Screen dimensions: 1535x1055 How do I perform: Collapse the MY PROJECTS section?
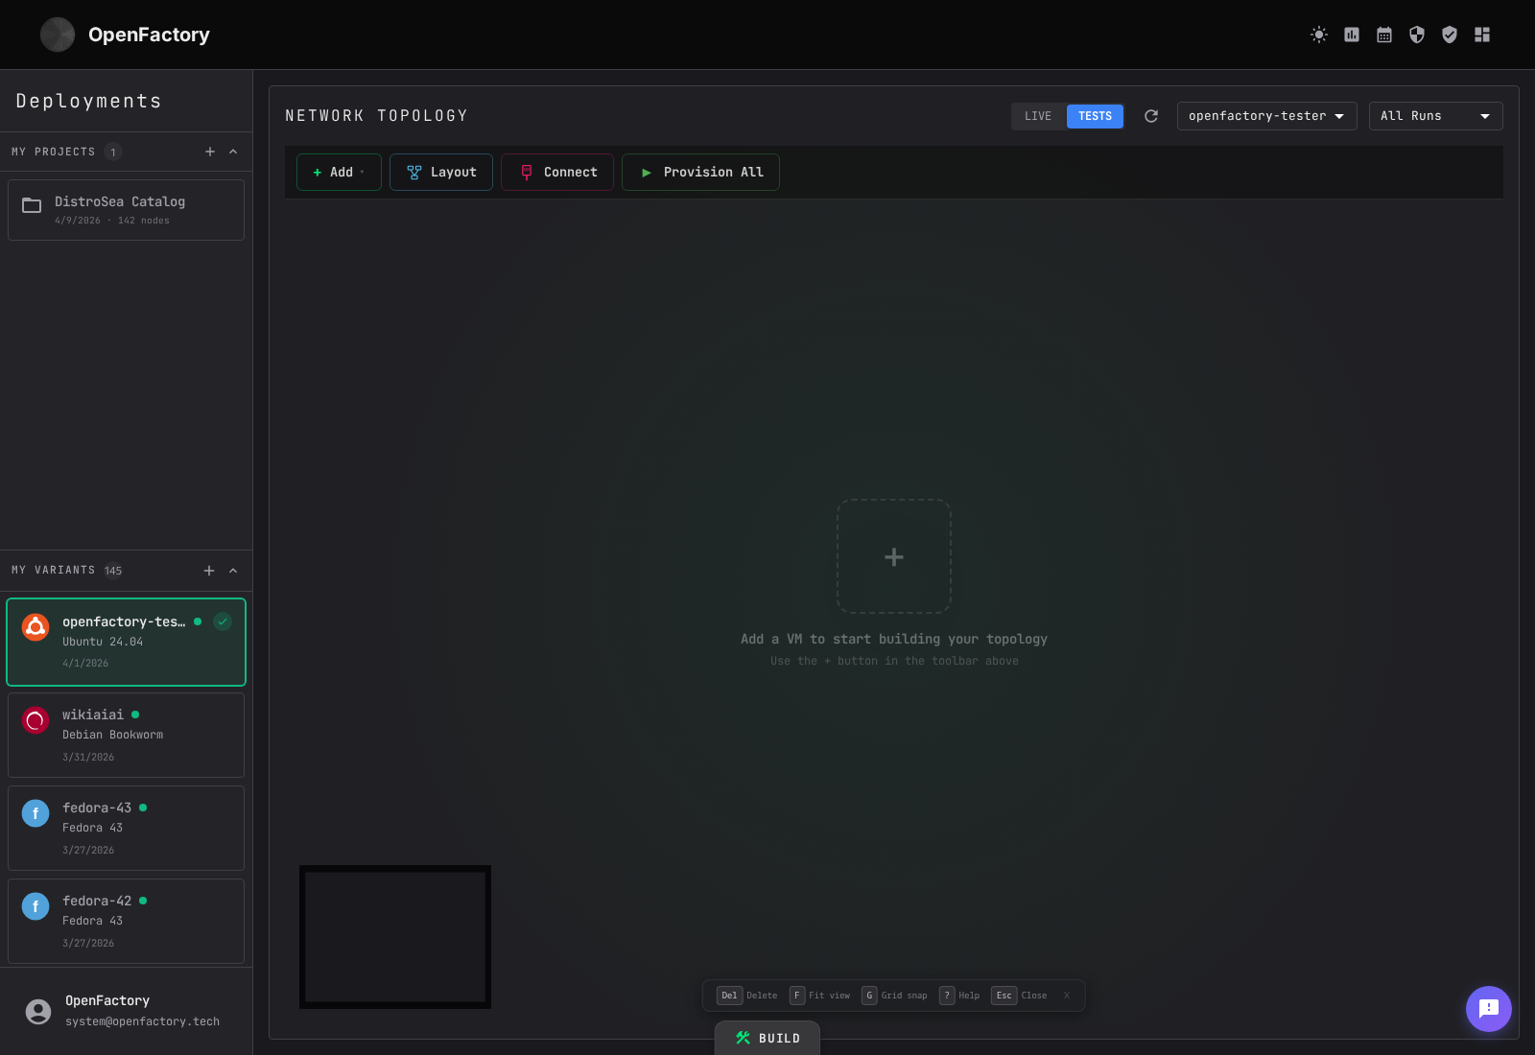[x=232, y=152]
